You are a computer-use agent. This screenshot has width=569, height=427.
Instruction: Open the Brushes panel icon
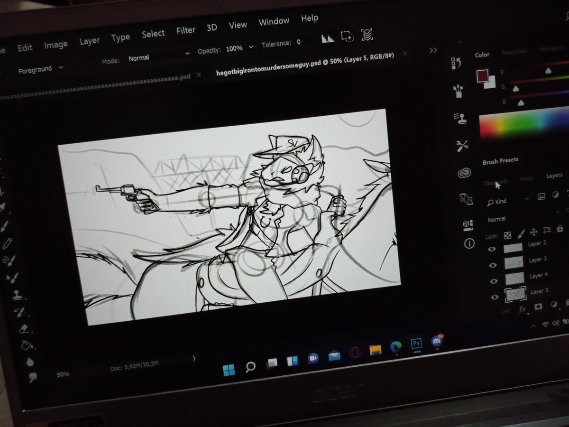pyautogui.click(x=459, y=90)
